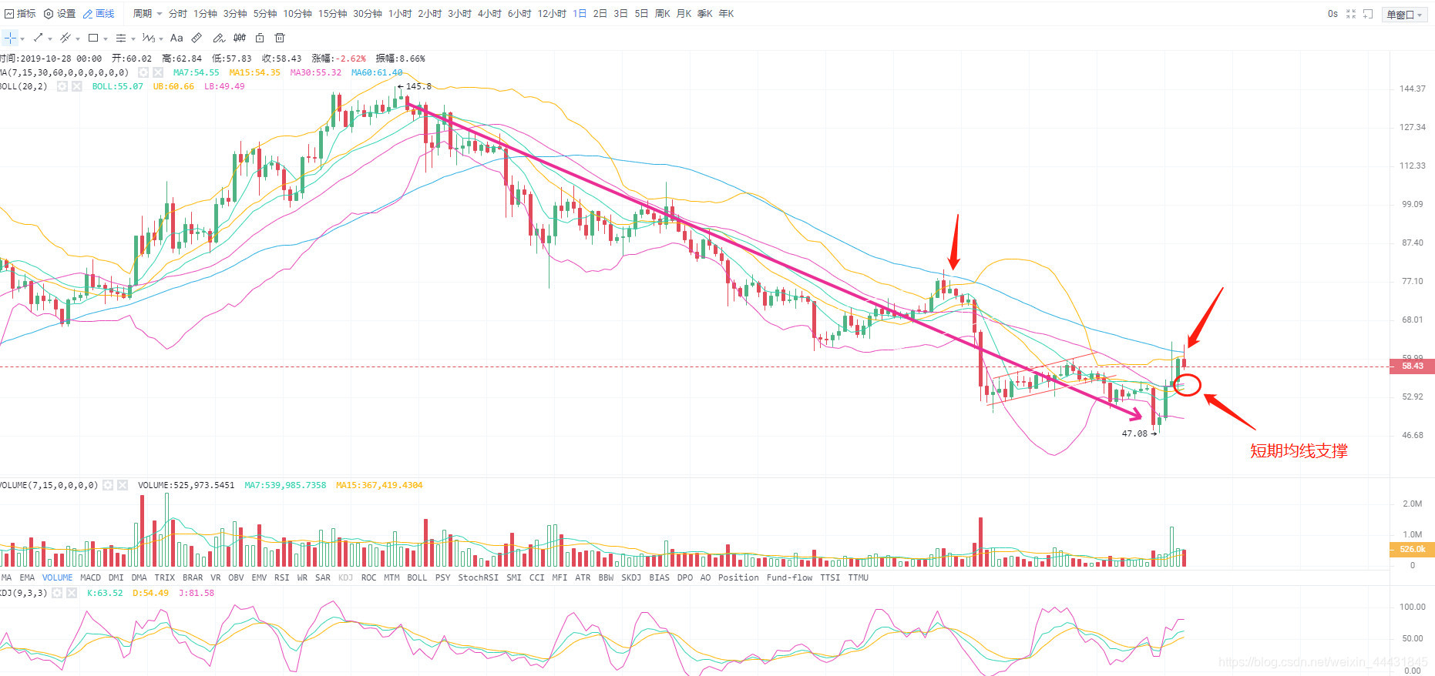
Task: Toggle the Position sub-indicator
Action: pos(738,577)
